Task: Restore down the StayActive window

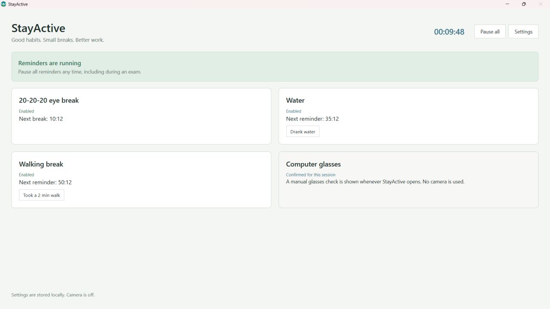Action: 524,4
